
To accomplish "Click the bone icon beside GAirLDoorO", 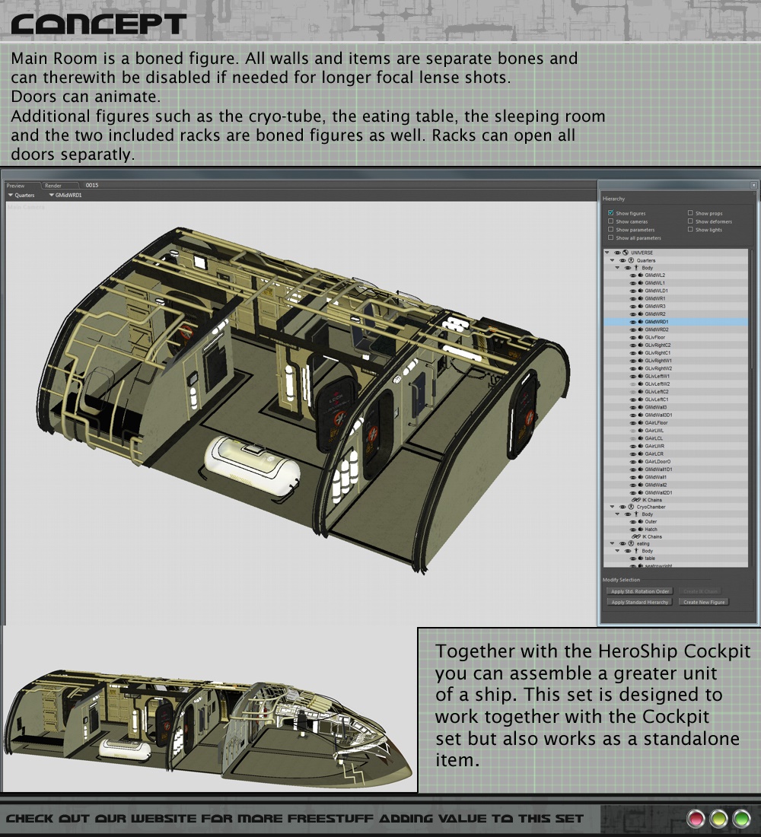I will (640, 462).
